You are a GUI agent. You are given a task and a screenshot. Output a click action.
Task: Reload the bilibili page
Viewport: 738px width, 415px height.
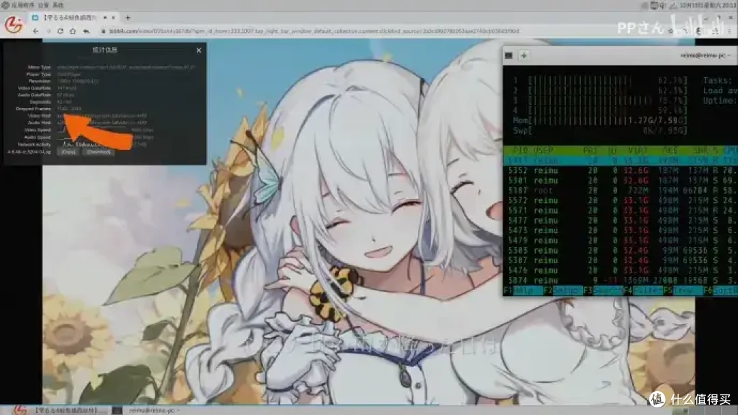point(60,31)
